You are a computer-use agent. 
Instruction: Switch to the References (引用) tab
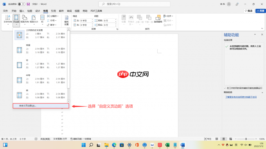point(53,11)
